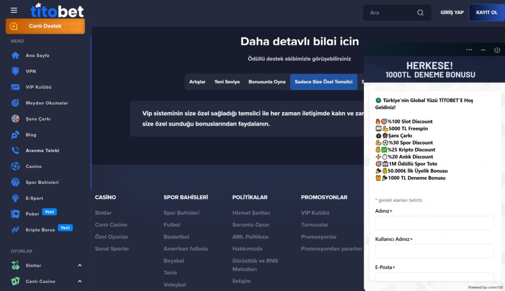
Task: Click the GİRİŞ YAP button
Action: click(452, 12)
